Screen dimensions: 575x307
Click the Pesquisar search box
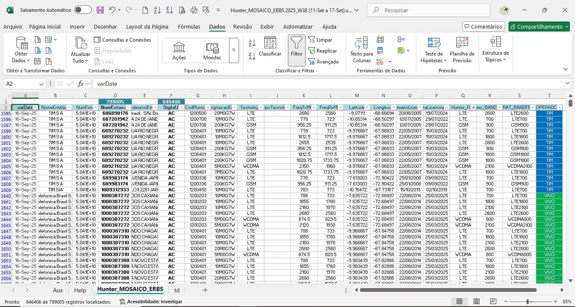[x=428, y=10]
